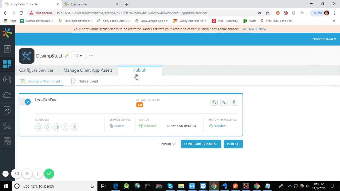Reload the browser page
The height and width of the screenshot is (191, 340).
[x=21, y=13]
